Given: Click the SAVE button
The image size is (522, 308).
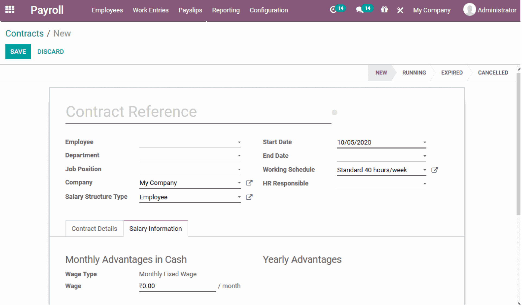Looking at the screenshot, I should pyautogui.click(x=18, y=52).
